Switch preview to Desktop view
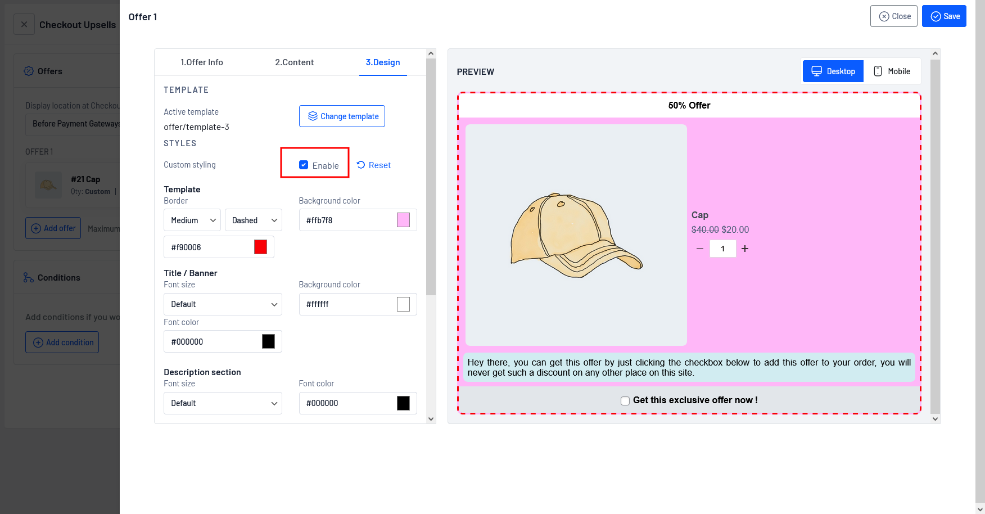 [833, 71]
